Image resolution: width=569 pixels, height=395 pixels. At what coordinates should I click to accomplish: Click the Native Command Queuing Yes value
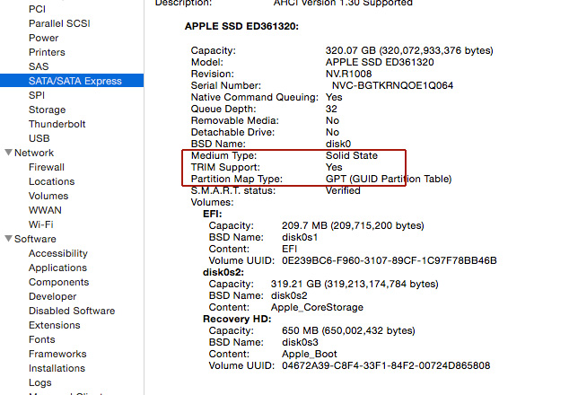334,97
